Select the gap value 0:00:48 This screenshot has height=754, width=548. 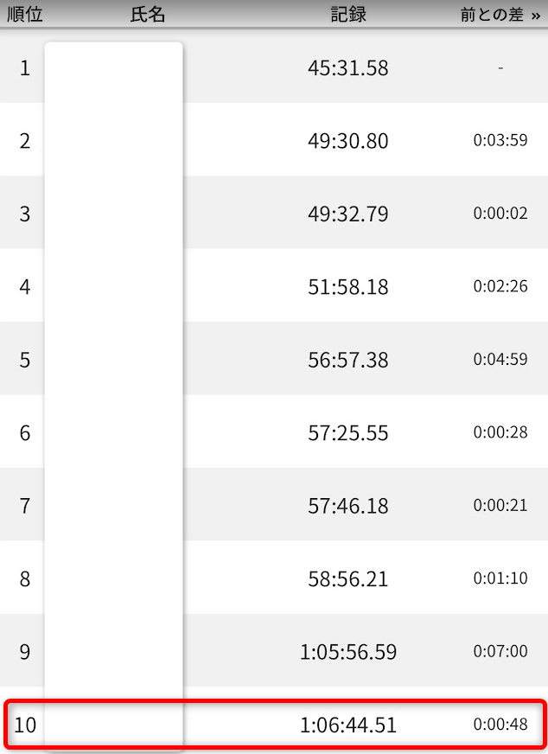click(x=500, y=725)
